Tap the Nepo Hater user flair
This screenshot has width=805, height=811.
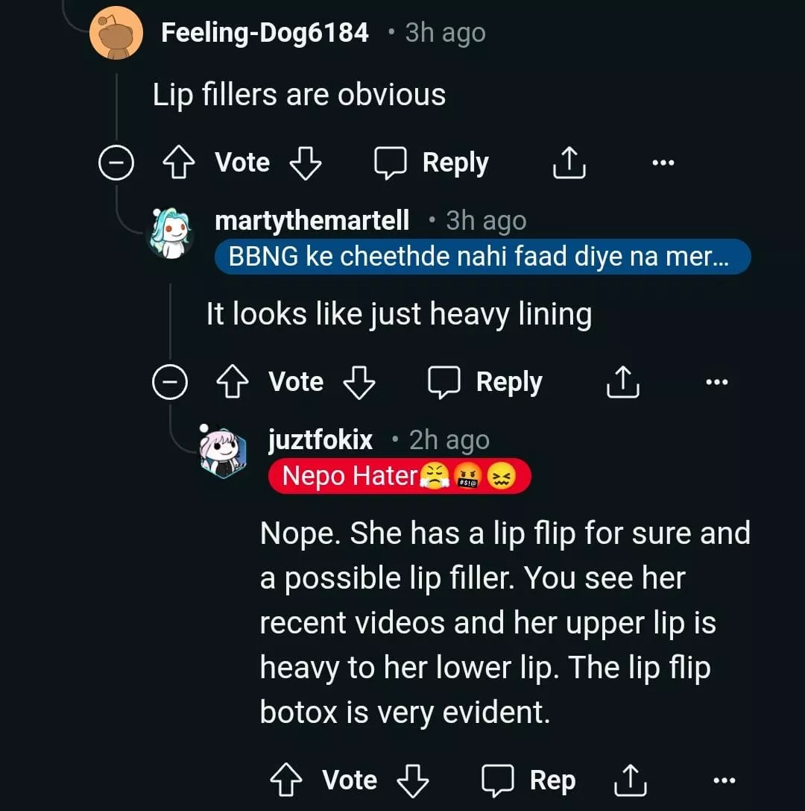pyautogui.click(x=399, y=476)
